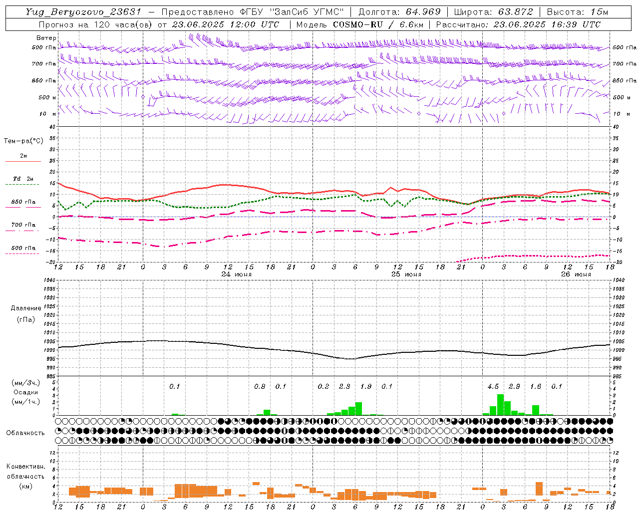Click the Осадки precipitation label
Screen dimensions: 639x511
point(26,392)
